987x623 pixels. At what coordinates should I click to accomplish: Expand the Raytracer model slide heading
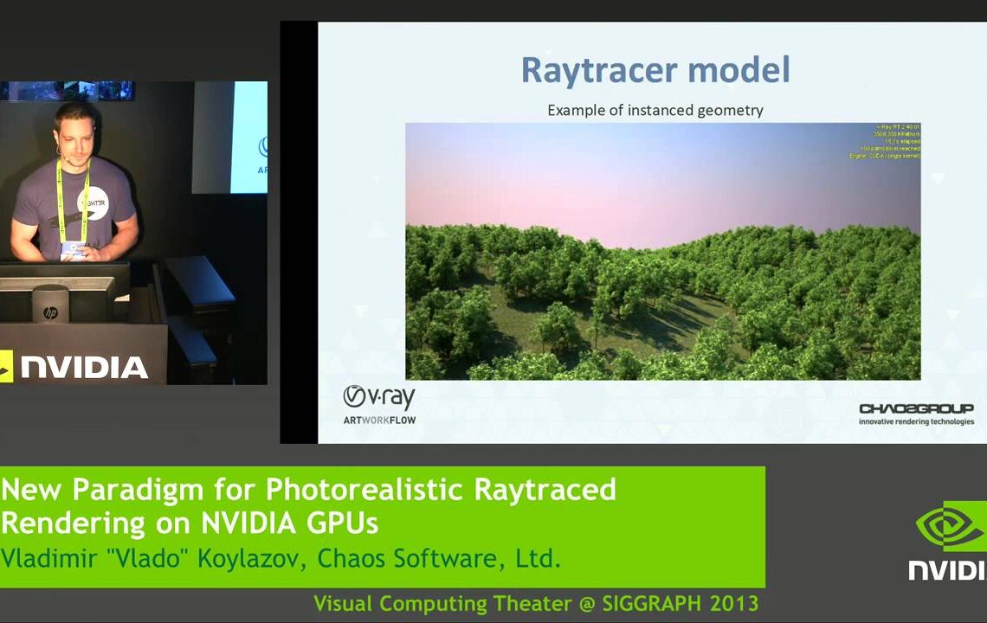pos(655,71)
